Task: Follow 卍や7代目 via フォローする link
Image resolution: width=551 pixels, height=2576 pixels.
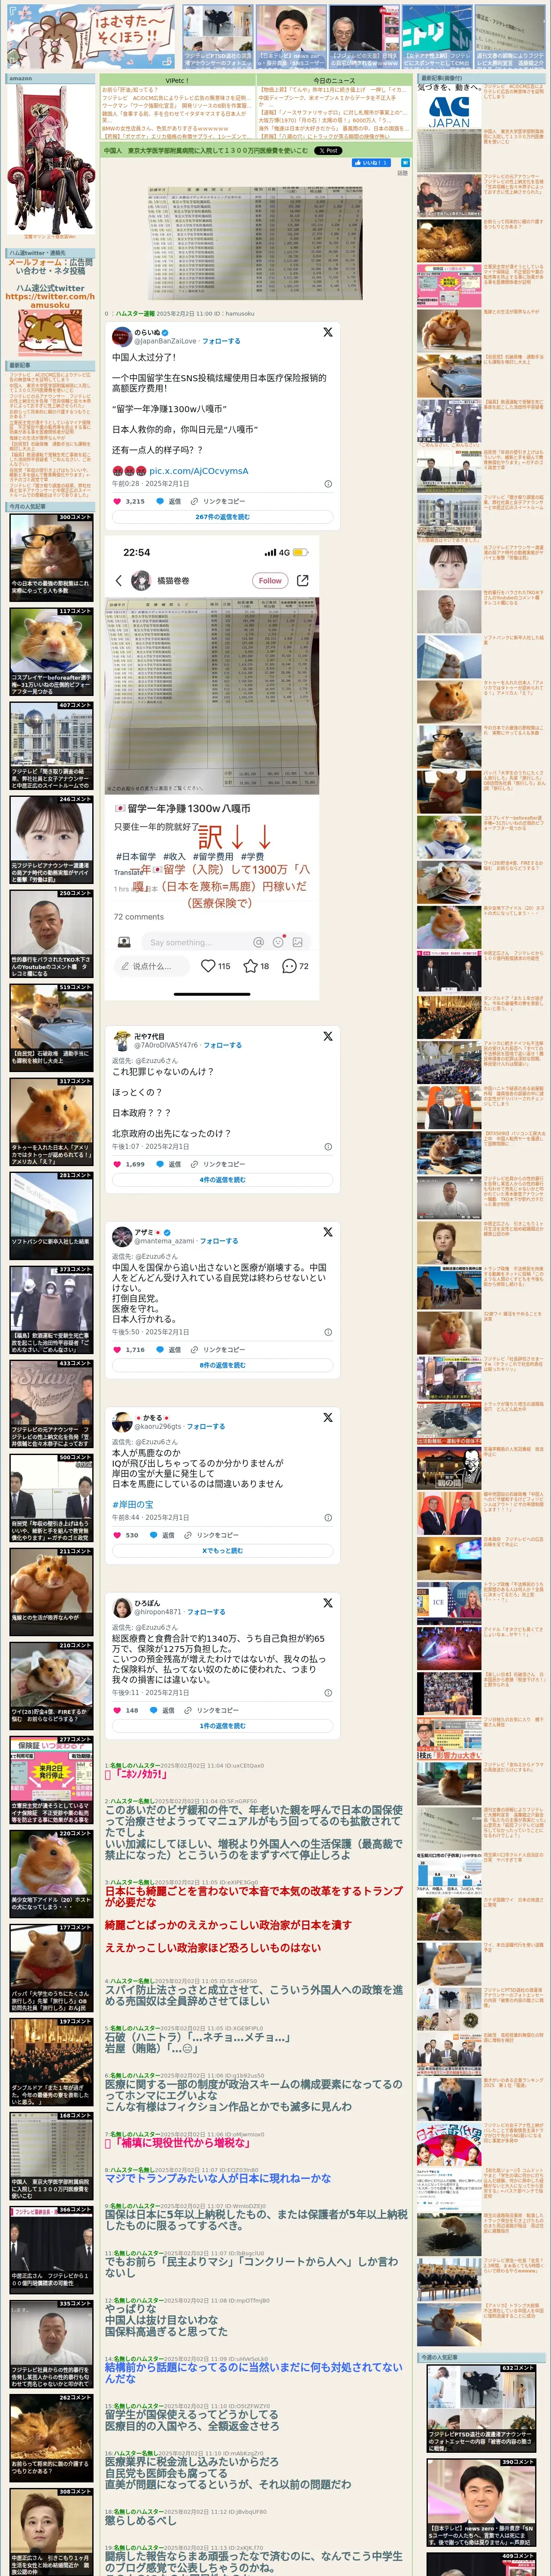Action: (223, 1045)
